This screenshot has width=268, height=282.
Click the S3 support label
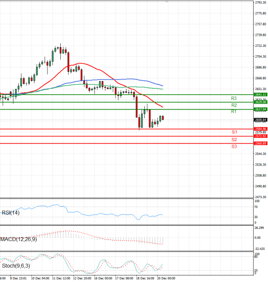tap(234, 146)
